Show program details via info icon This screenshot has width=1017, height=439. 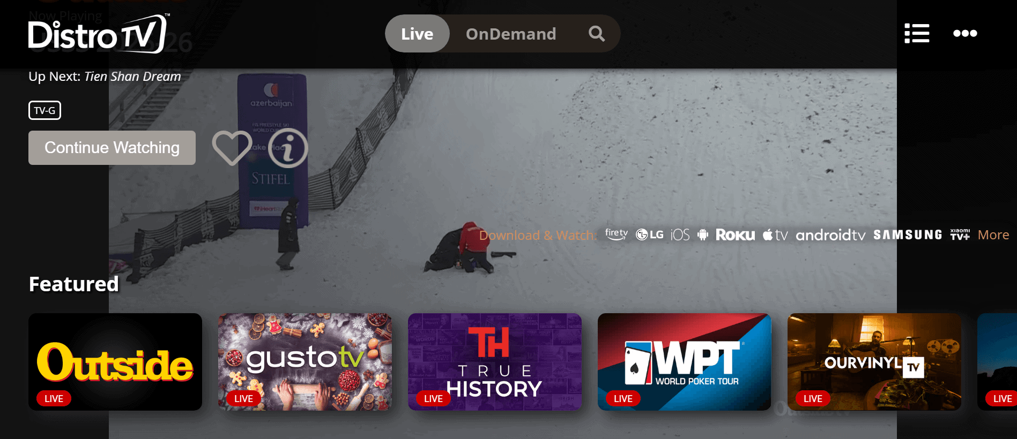tap(288, 148)
